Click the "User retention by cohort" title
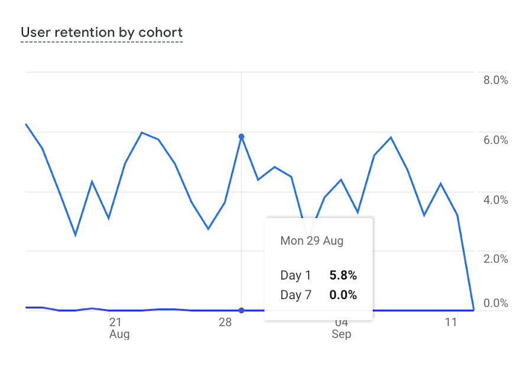The image size is (529, 390). (x=102, y=32)
